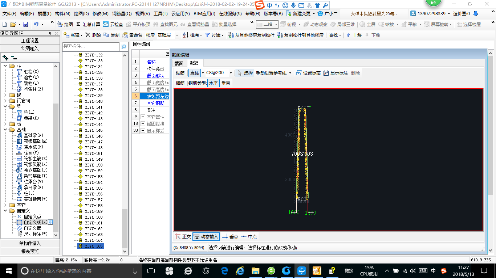The width and height of the screenshot is (496, 278).
Task: Expand 其它属性 row
Action: (x=143, y=117)
